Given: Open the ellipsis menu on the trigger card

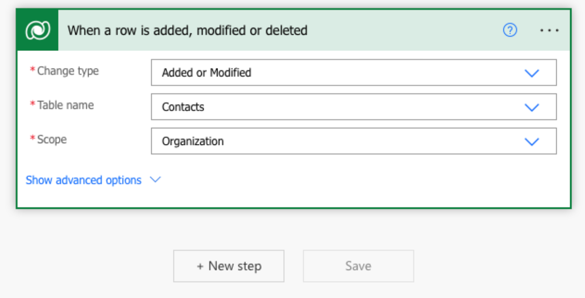Looking at the screenshot, I should pos(549,30).
